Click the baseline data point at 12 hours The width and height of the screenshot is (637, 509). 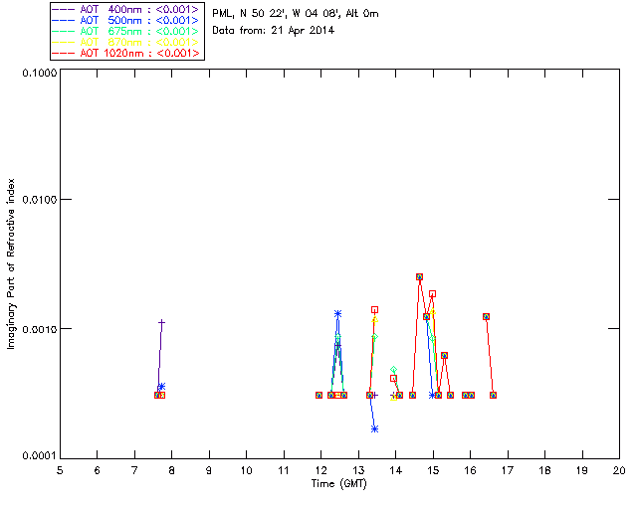(318, 395)
